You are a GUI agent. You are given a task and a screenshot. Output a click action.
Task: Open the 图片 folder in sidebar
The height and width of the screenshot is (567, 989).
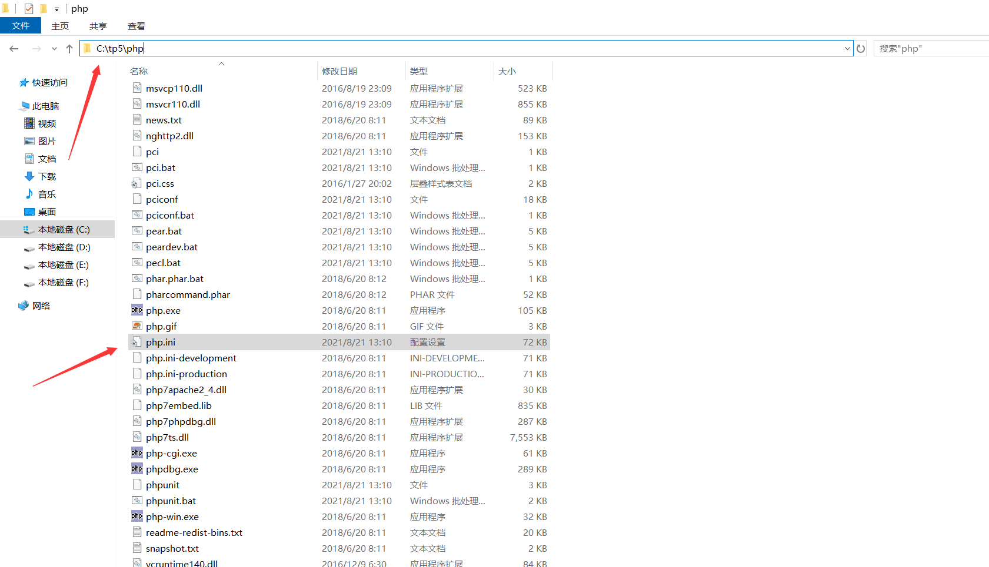coord(40,141)
